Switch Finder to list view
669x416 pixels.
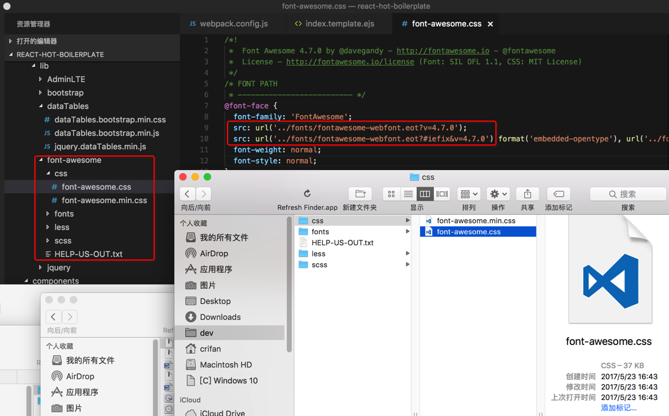(408, 194)
